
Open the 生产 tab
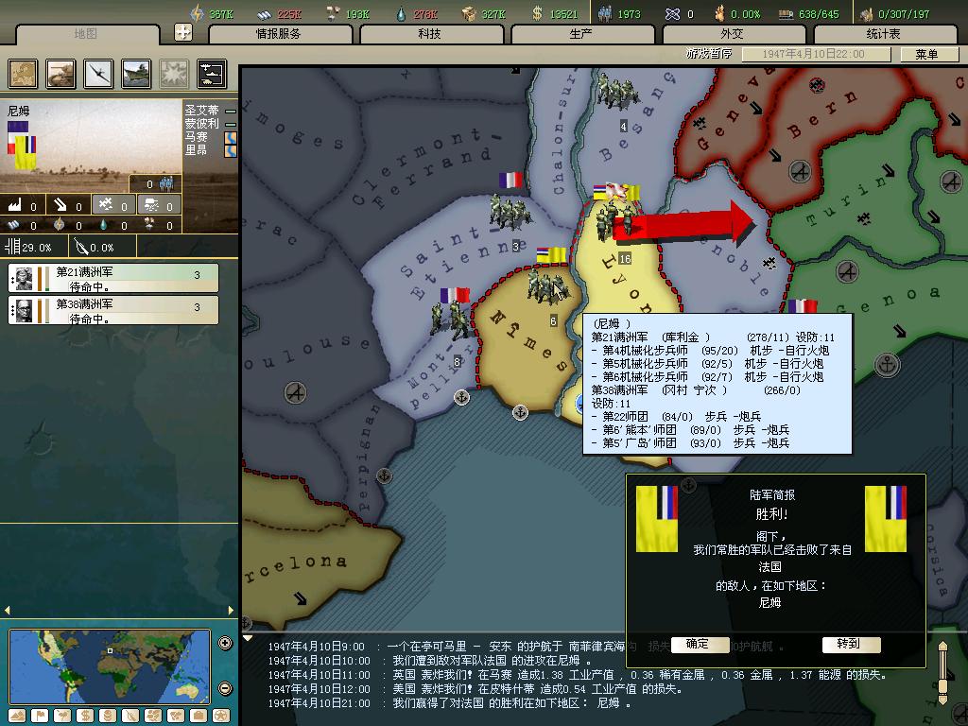click(581, 34)
